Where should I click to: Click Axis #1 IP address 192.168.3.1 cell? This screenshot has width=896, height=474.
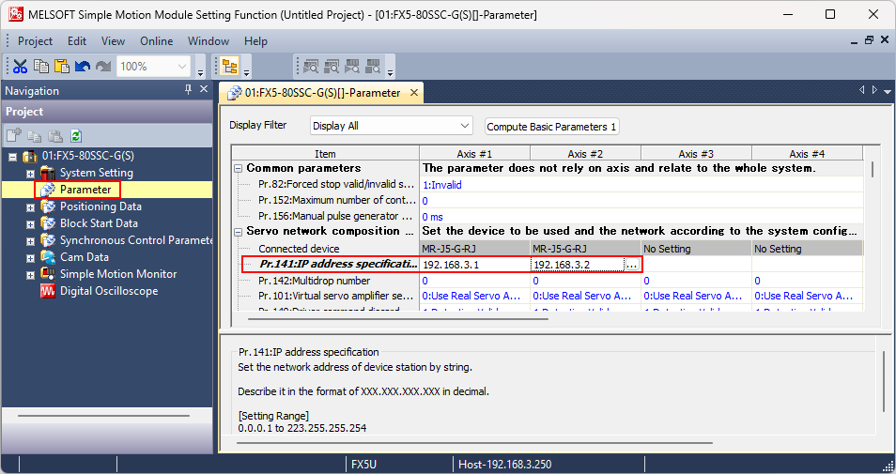(x=475, y=265)
